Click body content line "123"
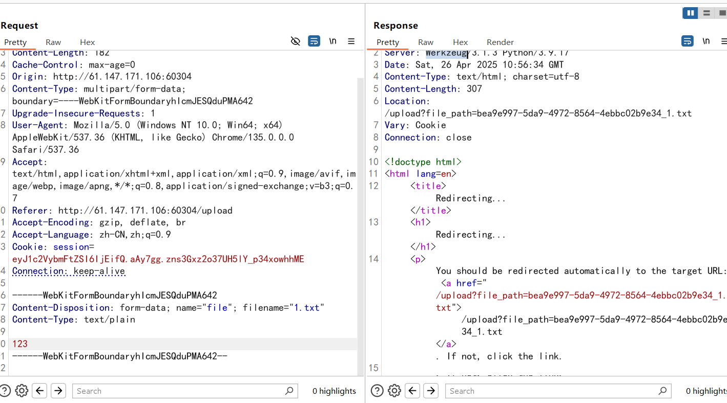 click(x=20, y=344)
